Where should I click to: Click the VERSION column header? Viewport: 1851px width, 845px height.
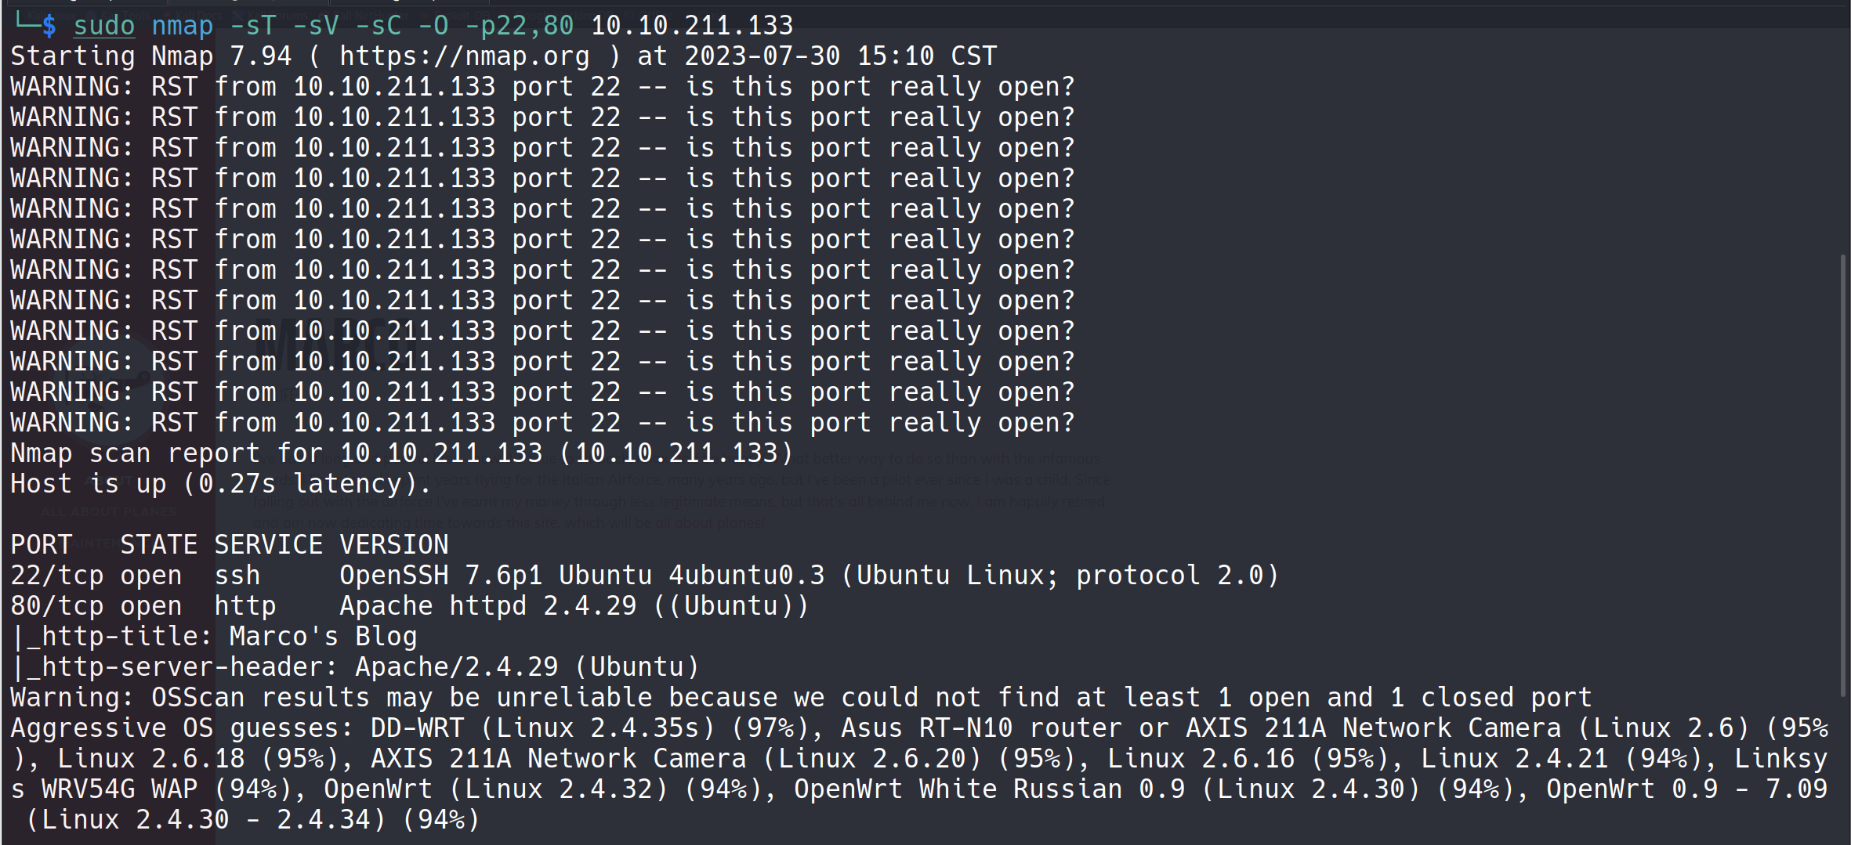click(393, 545)
